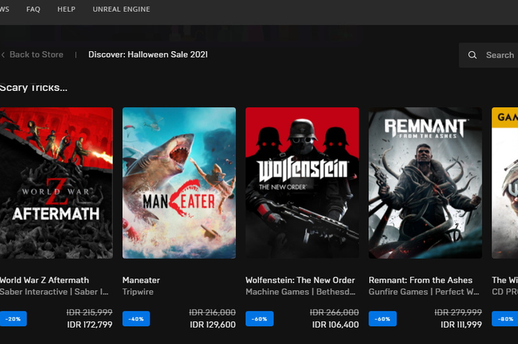Open the UNREAL ENGINE menu item
Screen dimensions: 518x344
(121, 9)
